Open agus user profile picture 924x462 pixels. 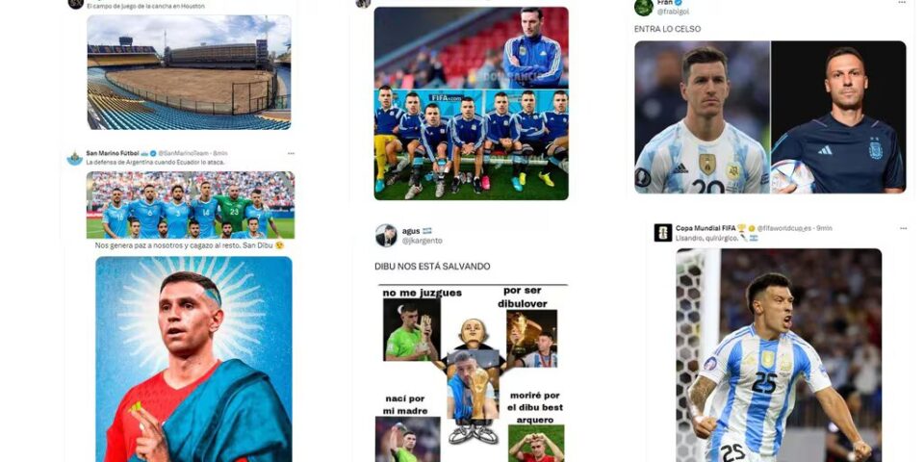pos(386,235)
